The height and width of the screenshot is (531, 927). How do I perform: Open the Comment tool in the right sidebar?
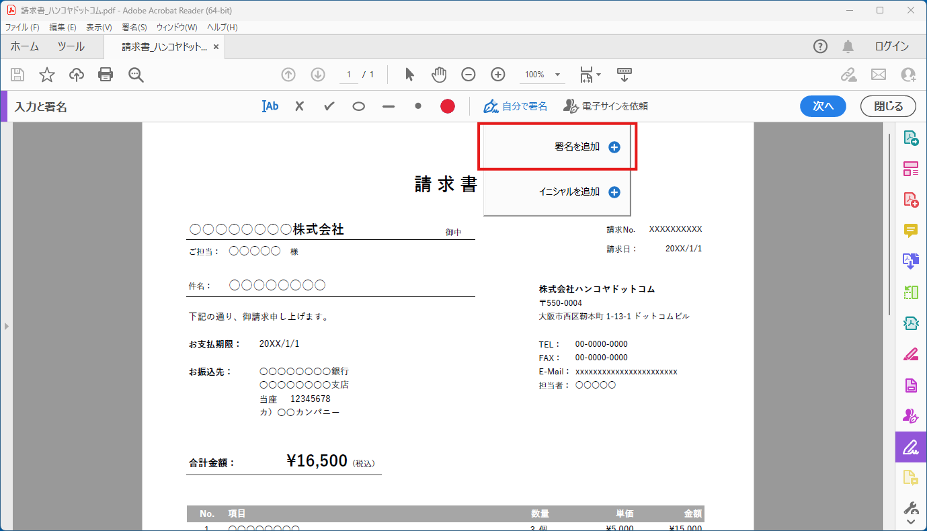pos(911,231)
